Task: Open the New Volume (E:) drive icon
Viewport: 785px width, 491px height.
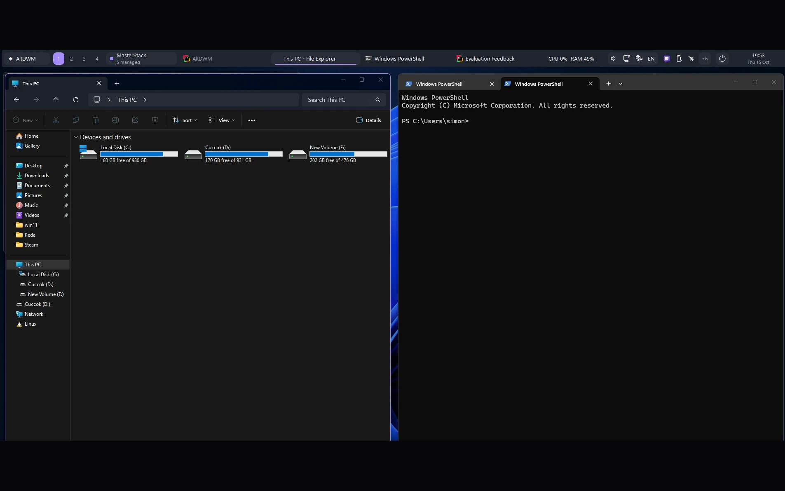Action: pos(298,154)
